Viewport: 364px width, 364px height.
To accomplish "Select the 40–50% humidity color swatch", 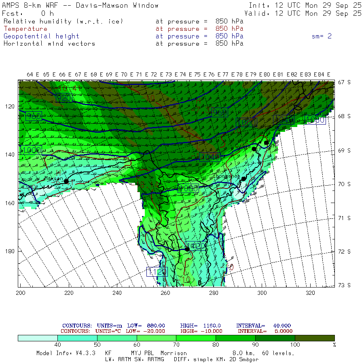I will (x=77, y=338).
